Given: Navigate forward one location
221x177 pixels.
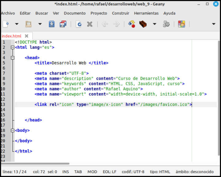Looking at the screenshot, I should click(x=116, y=24).
